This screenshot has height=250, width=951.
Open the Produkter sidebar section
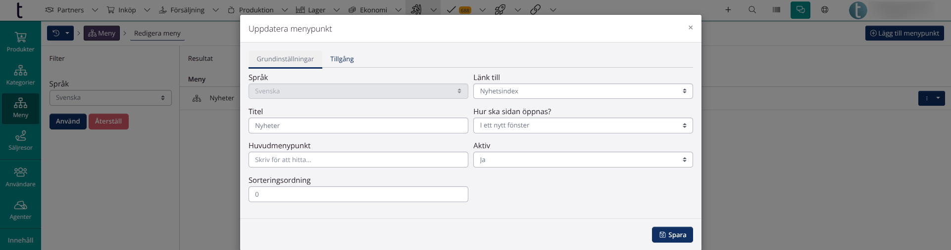point(20,42)
